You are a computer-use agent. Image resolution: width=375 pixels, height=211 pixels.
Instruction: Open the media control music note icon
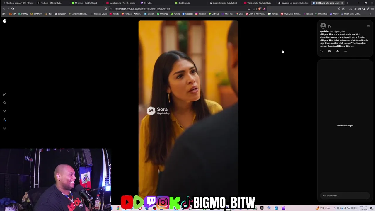tap(351, 9)
